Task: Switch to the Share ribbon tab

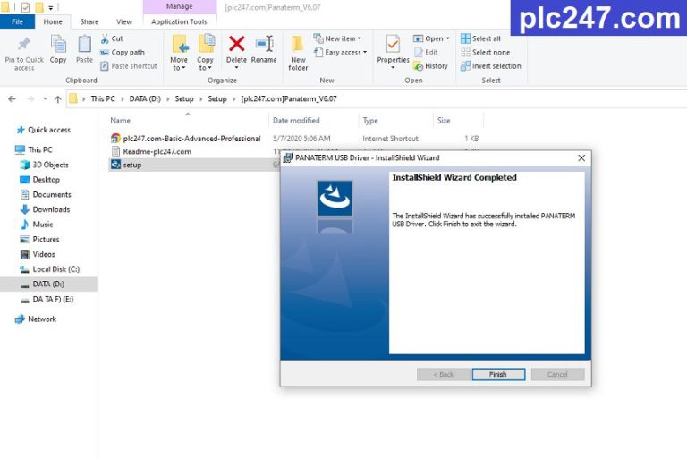Action: pos(89,21)
